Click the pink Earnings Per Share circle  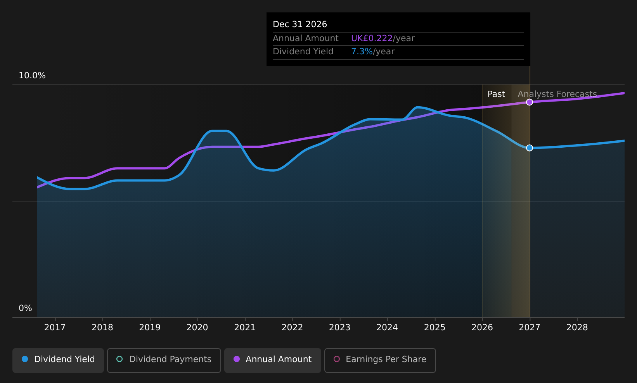(x=337, y=359)
